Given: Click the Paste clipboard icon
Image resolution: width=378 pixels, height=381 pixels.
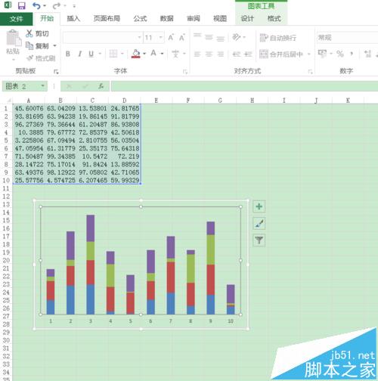Looking at the screenshot, I should pos(13,39).
